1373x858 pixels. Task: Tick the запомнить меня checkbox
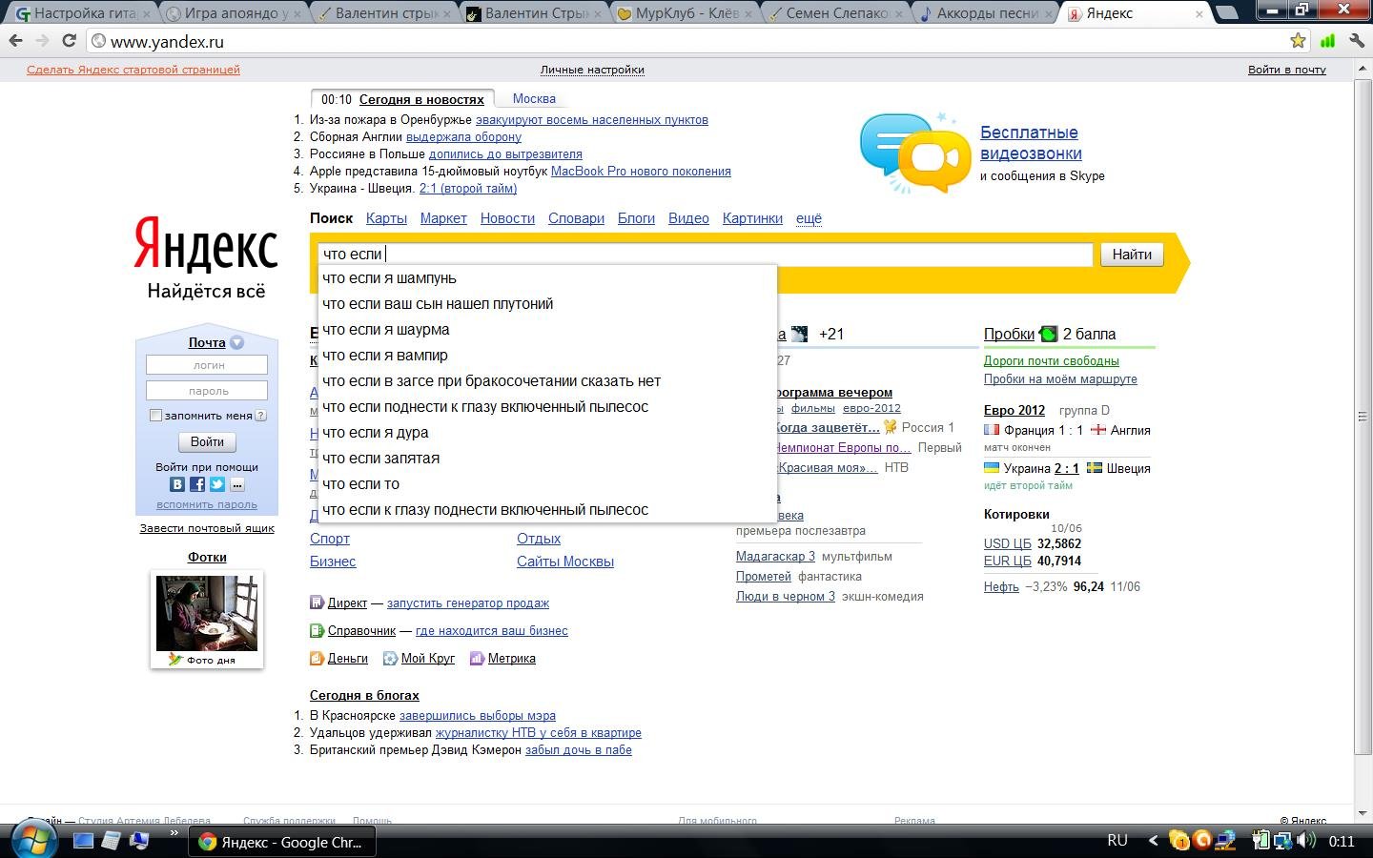coord(155,415)
